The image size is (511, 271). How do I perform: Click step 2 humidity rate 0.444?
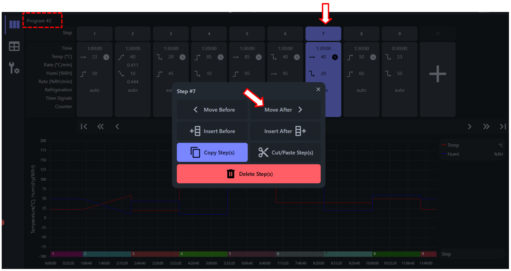[x=133, y=82]
